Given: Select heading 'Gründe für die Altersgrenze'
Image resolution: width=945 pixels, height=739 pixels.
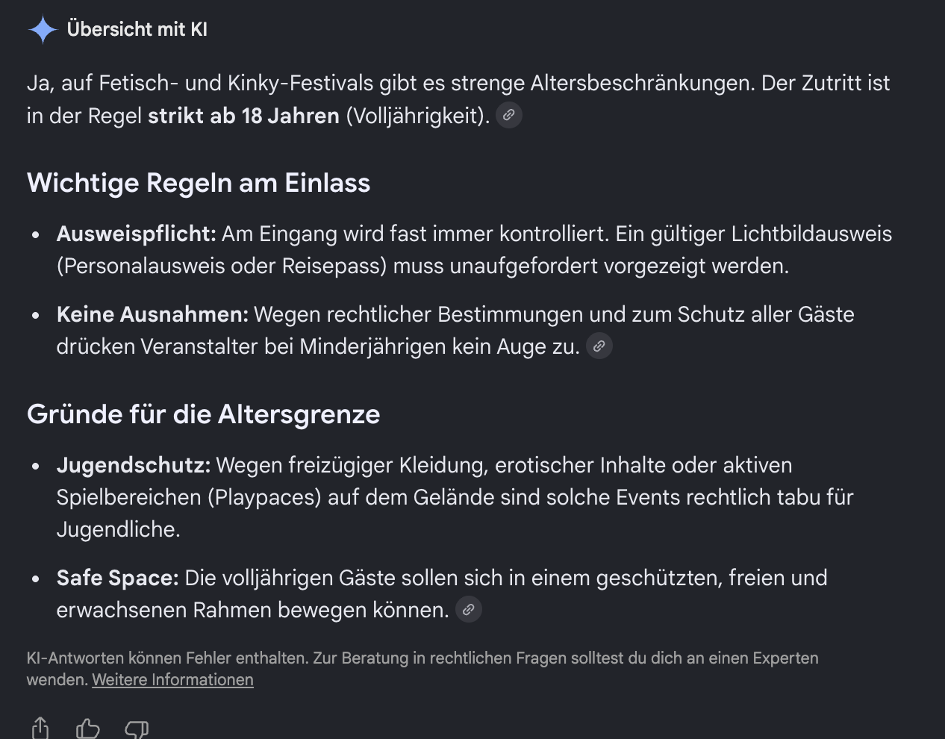Looking at the screenshot, I should point(204,414).
